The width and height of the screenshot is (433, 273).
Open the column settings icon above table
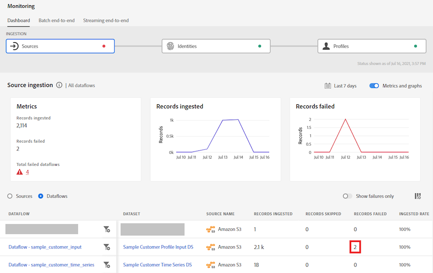coord(418,196)
